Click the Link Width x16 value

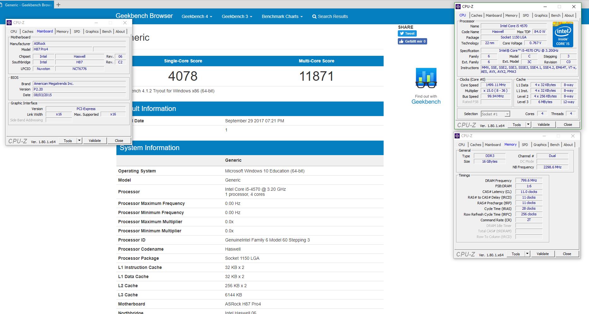click(x=59, y=114)
